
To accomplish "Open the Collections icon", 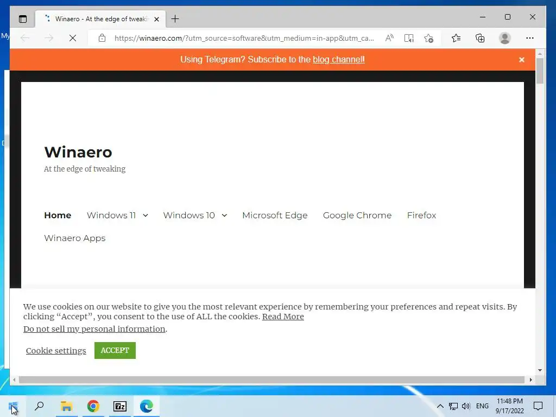I will (480, 38).
